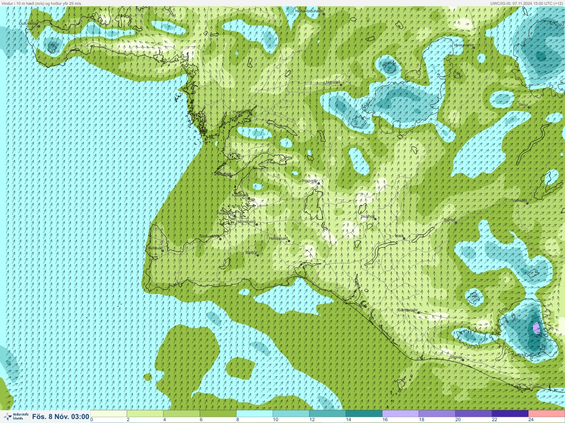Image resolution: width=565 pixels, height=423 pixels.
Task: Click the Setur station marker
Action: point(529,107)
